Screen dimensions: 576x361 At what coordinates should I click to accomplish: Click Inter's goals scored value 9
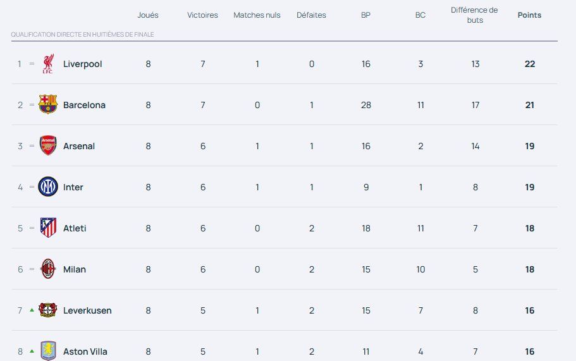pos(366,187)
